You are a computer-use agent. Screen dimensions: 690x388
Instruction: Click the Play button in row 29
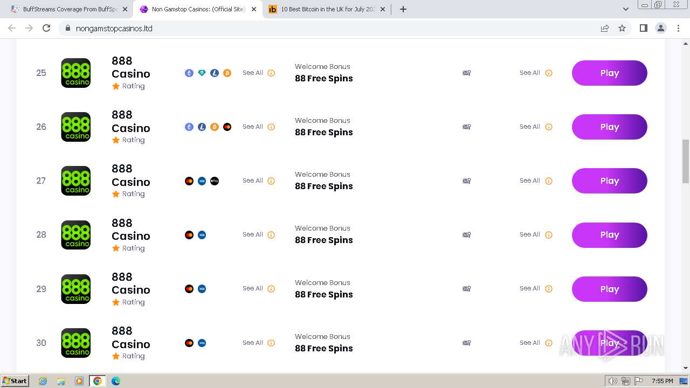pos(609,289)
